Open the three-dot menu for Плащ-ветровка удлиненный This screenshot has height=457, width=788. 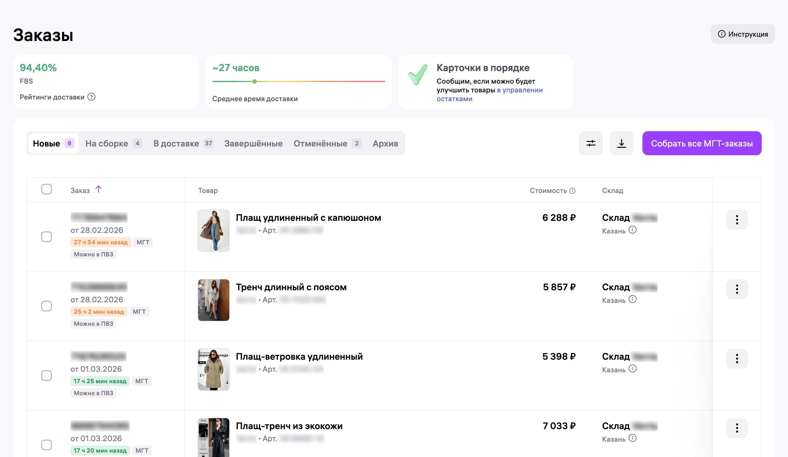point(737,358)
